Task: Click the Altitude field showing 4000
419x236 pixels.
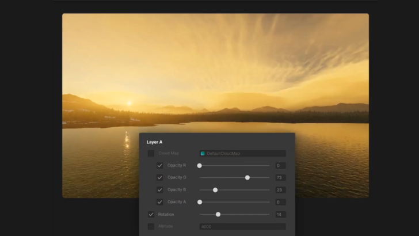Action: click(x=242, y=227)
